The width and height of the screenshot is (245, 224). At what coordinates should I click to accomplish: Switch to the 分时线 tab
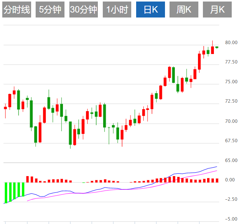[x=16, y=10]
